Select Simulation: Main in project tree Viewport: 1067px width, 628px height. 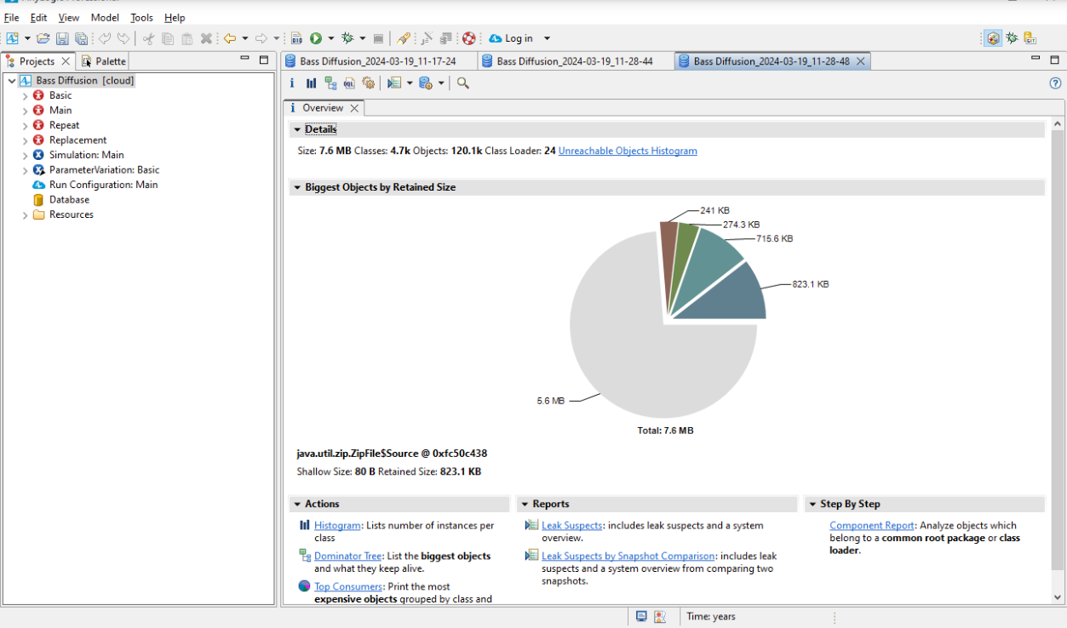click(x=86, y=155)
